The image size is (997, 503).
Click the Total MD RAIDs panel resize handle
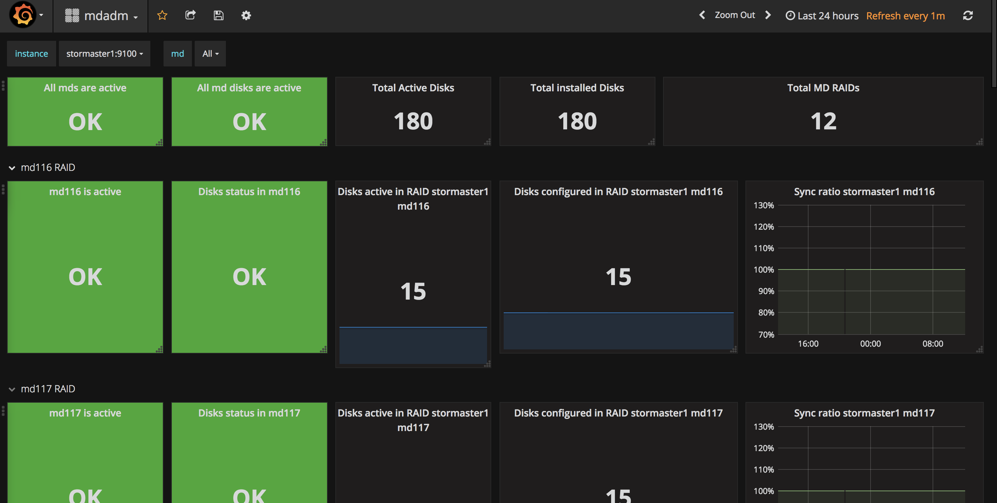pyautogui.click(x=980, y=142)
